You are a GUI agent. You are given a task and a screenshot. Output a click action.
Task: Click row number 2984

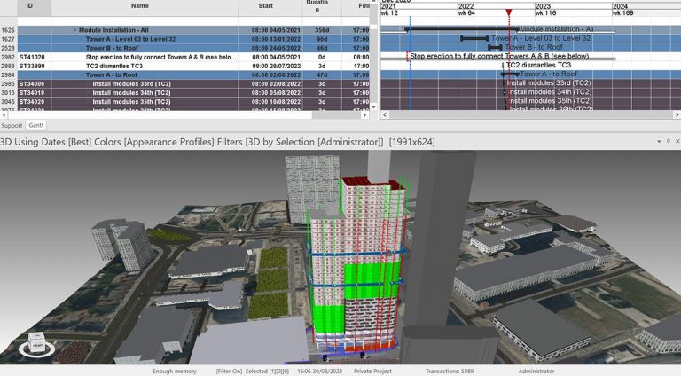[x=8, y=75]
